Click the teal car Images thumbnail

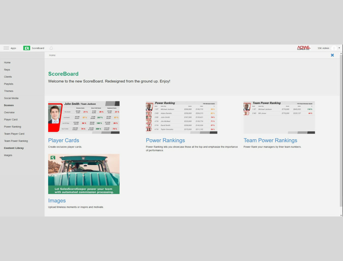tap(84, 174)
